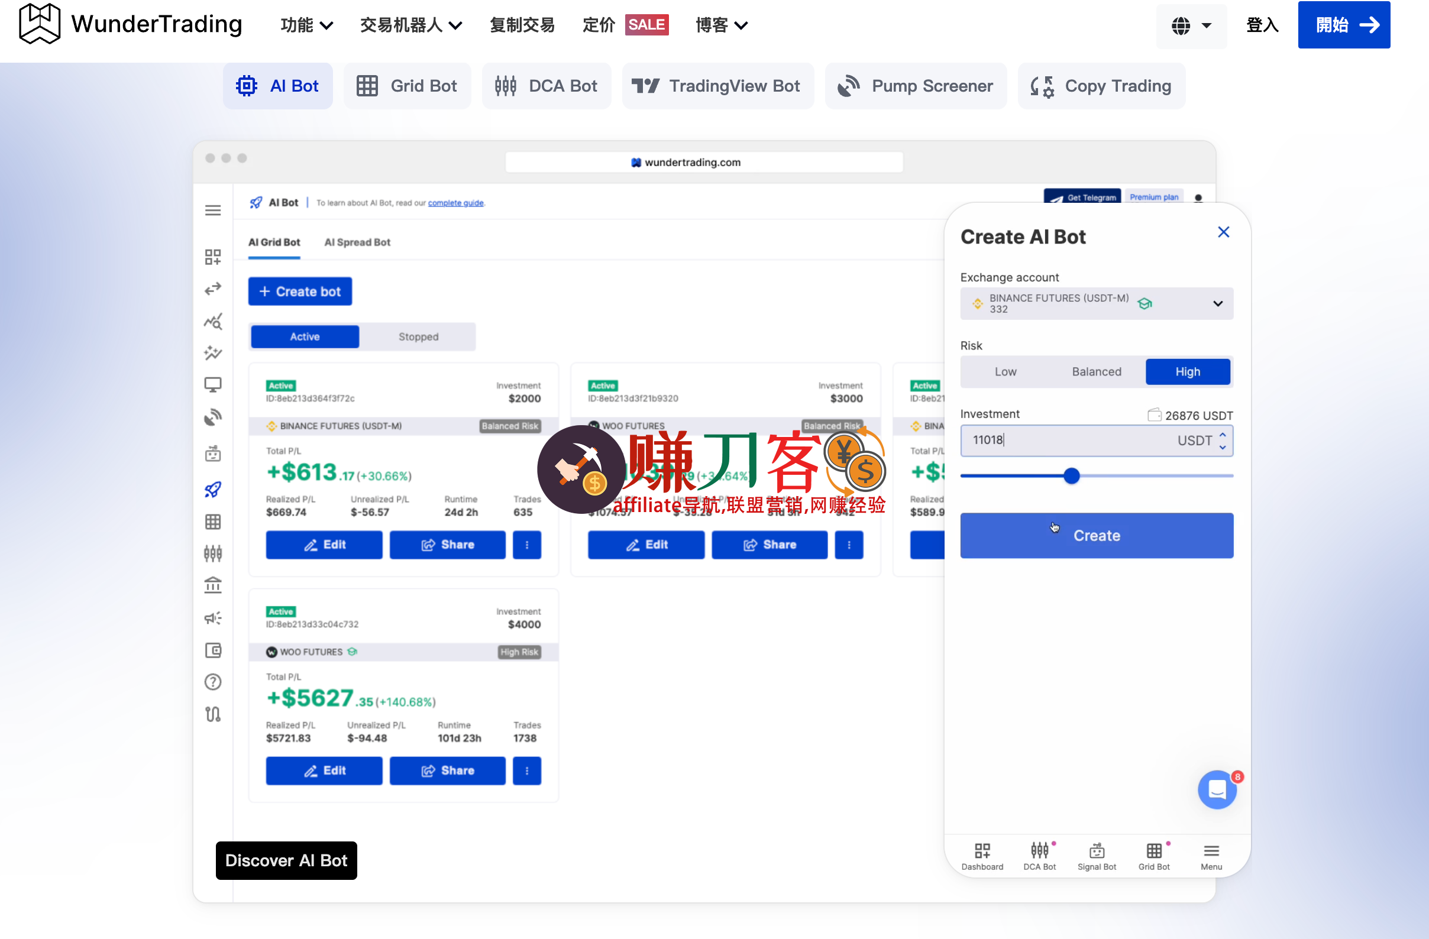Open the complete guide link
Image resolution: width=1429 pixels, height=939 pixels.
click(455, 203)
